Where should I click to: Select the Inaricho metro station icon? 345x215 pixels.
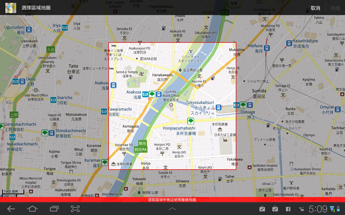coord(53,100)
